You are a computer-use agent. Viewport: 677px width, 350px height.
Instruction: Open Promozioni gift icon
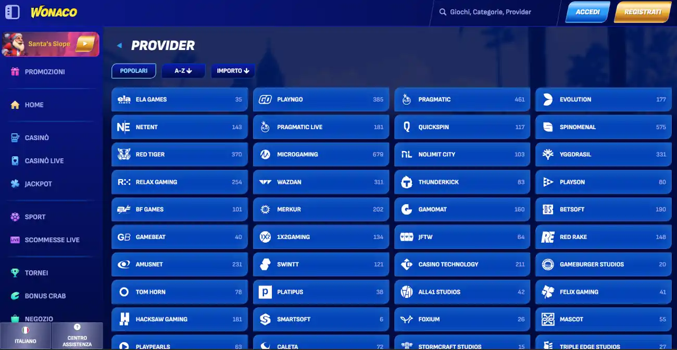coord(15,72)
